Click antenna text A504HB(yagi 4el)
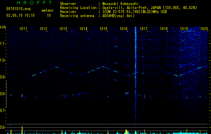Screen dimensions: 211x134 coord(118,16)
